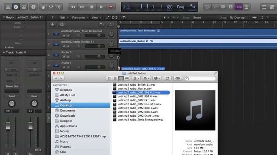Select All My Files in Finder sidebar
The width and height of the screenshot is (277, 155).
coord(68,95)
